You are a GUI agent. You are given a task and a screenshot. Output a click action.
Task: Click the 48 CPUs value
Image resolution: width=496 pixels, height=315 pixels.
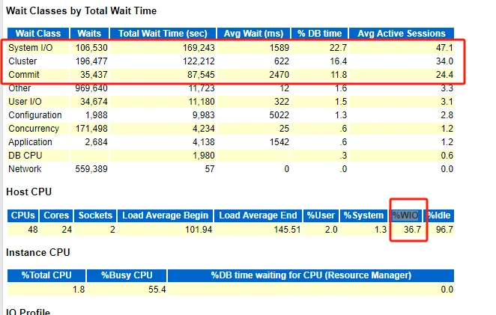(x=33, y=230)
